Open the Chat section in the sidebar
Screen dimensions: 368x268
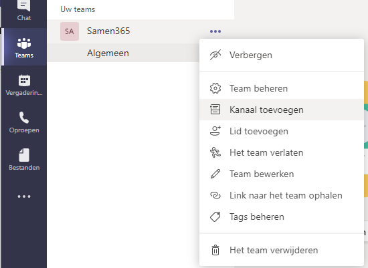point(24,11)
